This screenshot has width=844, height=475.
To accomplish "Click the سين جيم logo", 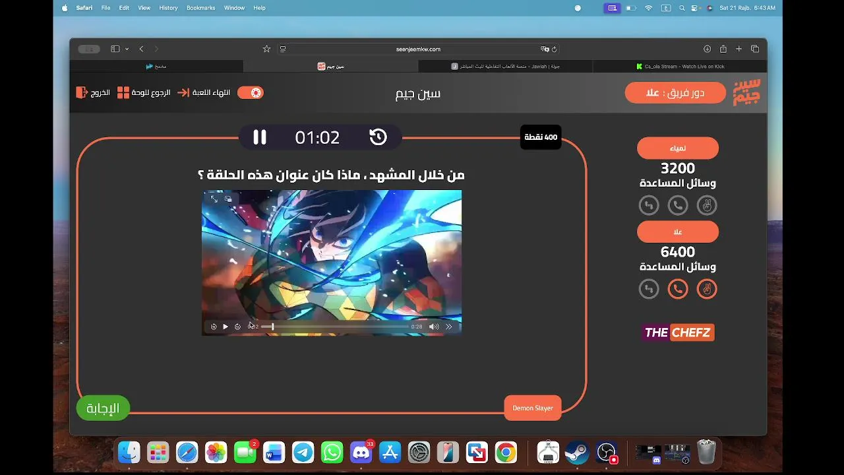I will [x=747, y=92].
